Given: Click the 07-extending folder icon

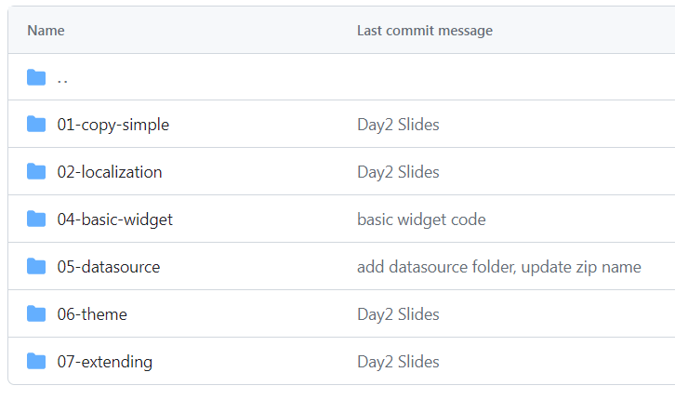Looking at the screenshot, I should pos(36,362).
